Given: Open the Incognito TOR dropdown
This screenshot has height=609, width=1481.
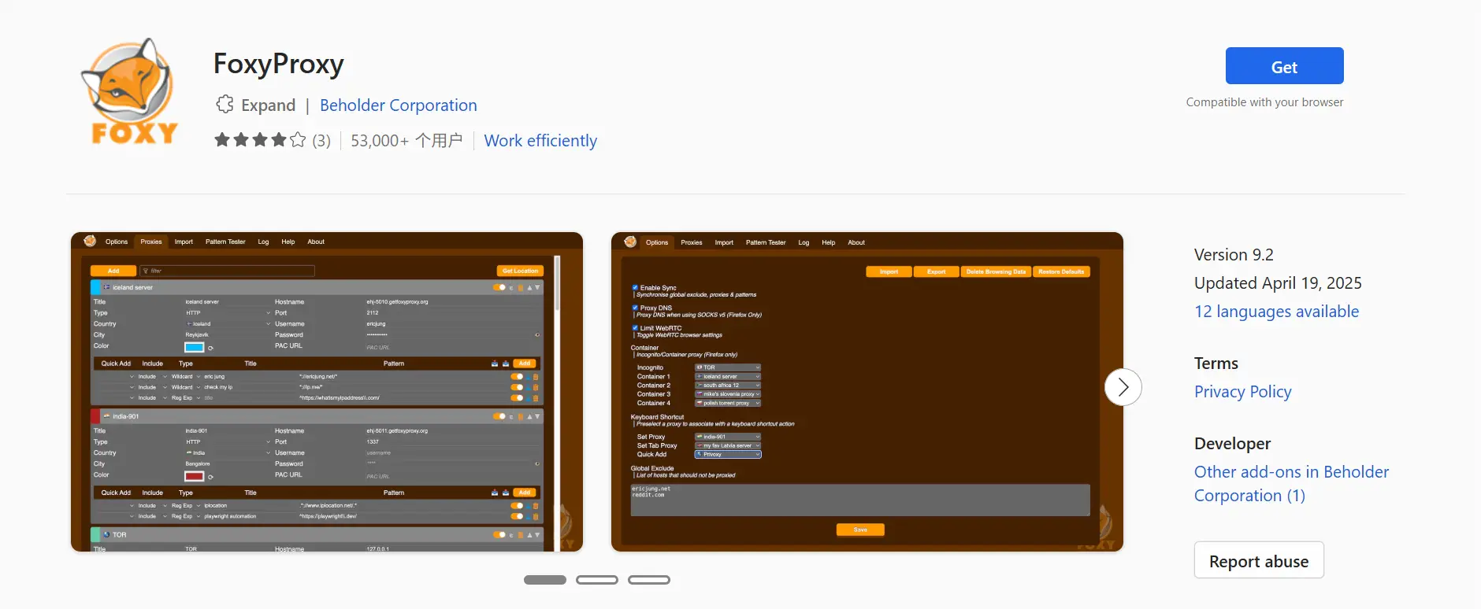Looking at the screenshot, I should point(727,367).
